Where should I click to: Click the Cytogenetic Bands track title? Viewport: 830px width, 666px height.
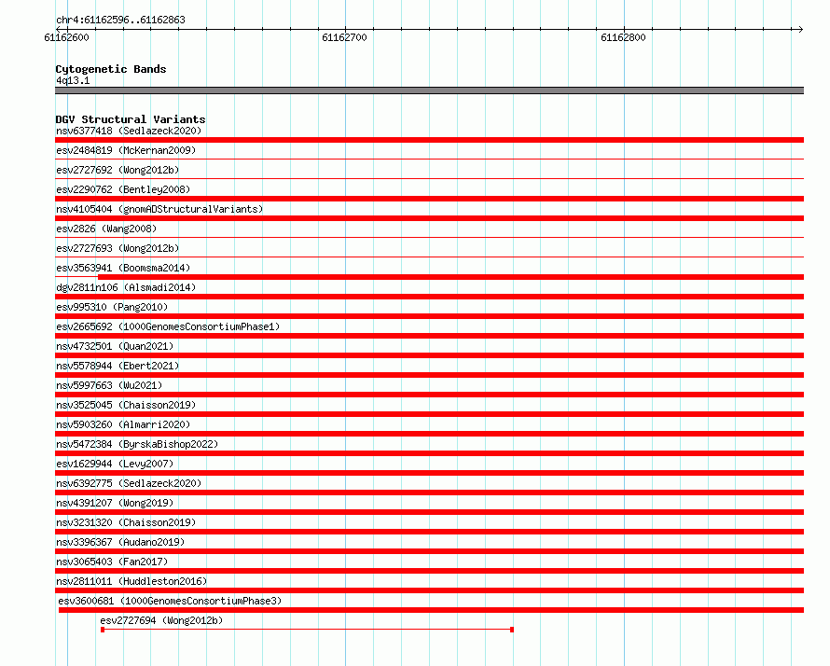click(111, 69)
